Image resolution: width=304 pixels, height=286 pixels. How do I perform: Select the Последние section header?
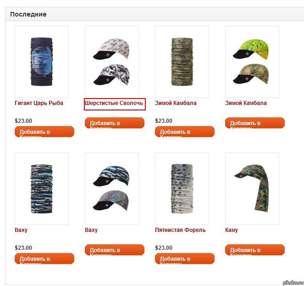28,14
